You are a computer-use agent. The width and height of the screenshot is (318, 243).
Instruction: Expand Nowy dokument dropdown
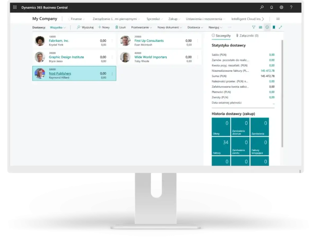click(170, 27)
